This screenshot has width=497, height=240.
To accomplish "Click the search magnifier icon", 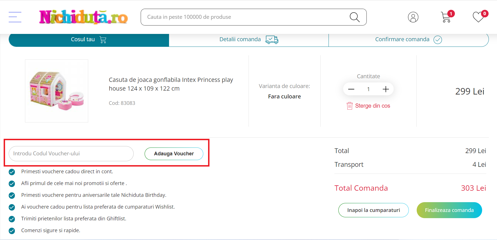I will click(354, 17).
